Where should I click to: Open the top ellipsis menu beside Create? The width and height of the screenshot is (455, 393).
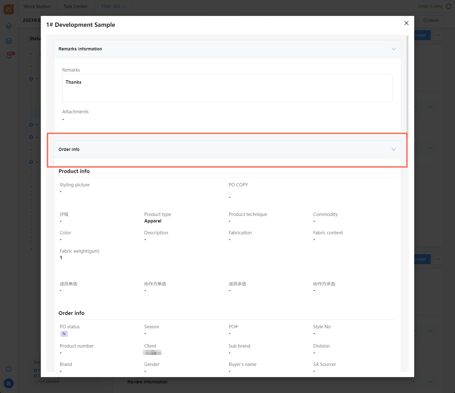438,35
